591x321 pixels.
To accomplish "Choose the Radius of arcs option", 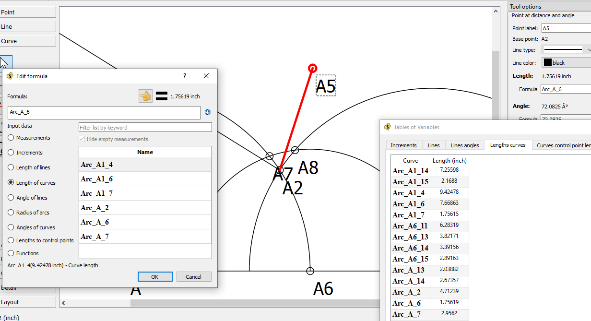I will coord(11,213).
